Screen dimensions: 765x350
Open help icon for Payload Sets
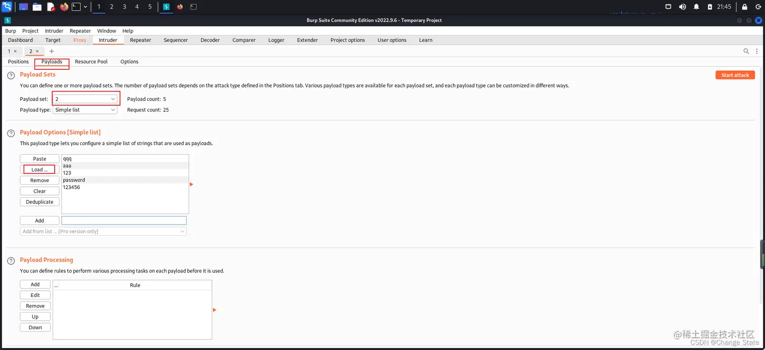pos(11,75)
